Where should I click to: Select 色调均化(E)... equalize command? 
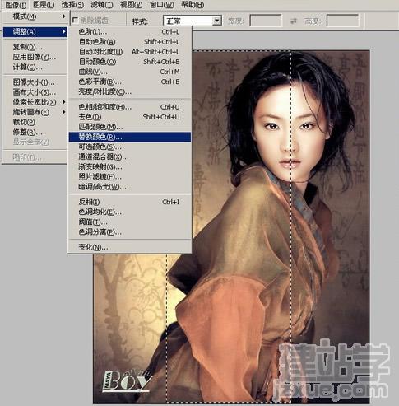point(130,212)
